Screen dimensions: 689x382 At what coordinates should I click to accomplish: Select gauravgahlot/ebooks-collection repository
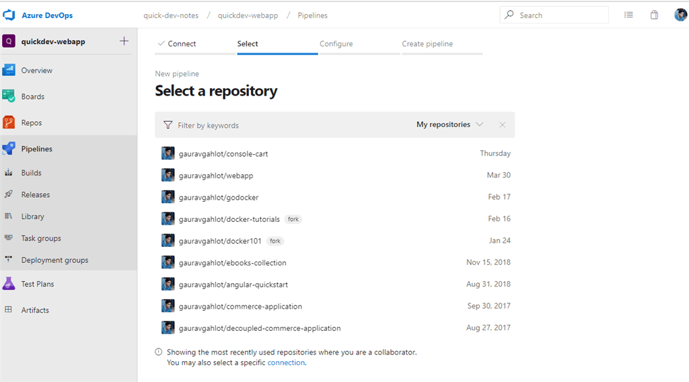(x=335, y=262)
